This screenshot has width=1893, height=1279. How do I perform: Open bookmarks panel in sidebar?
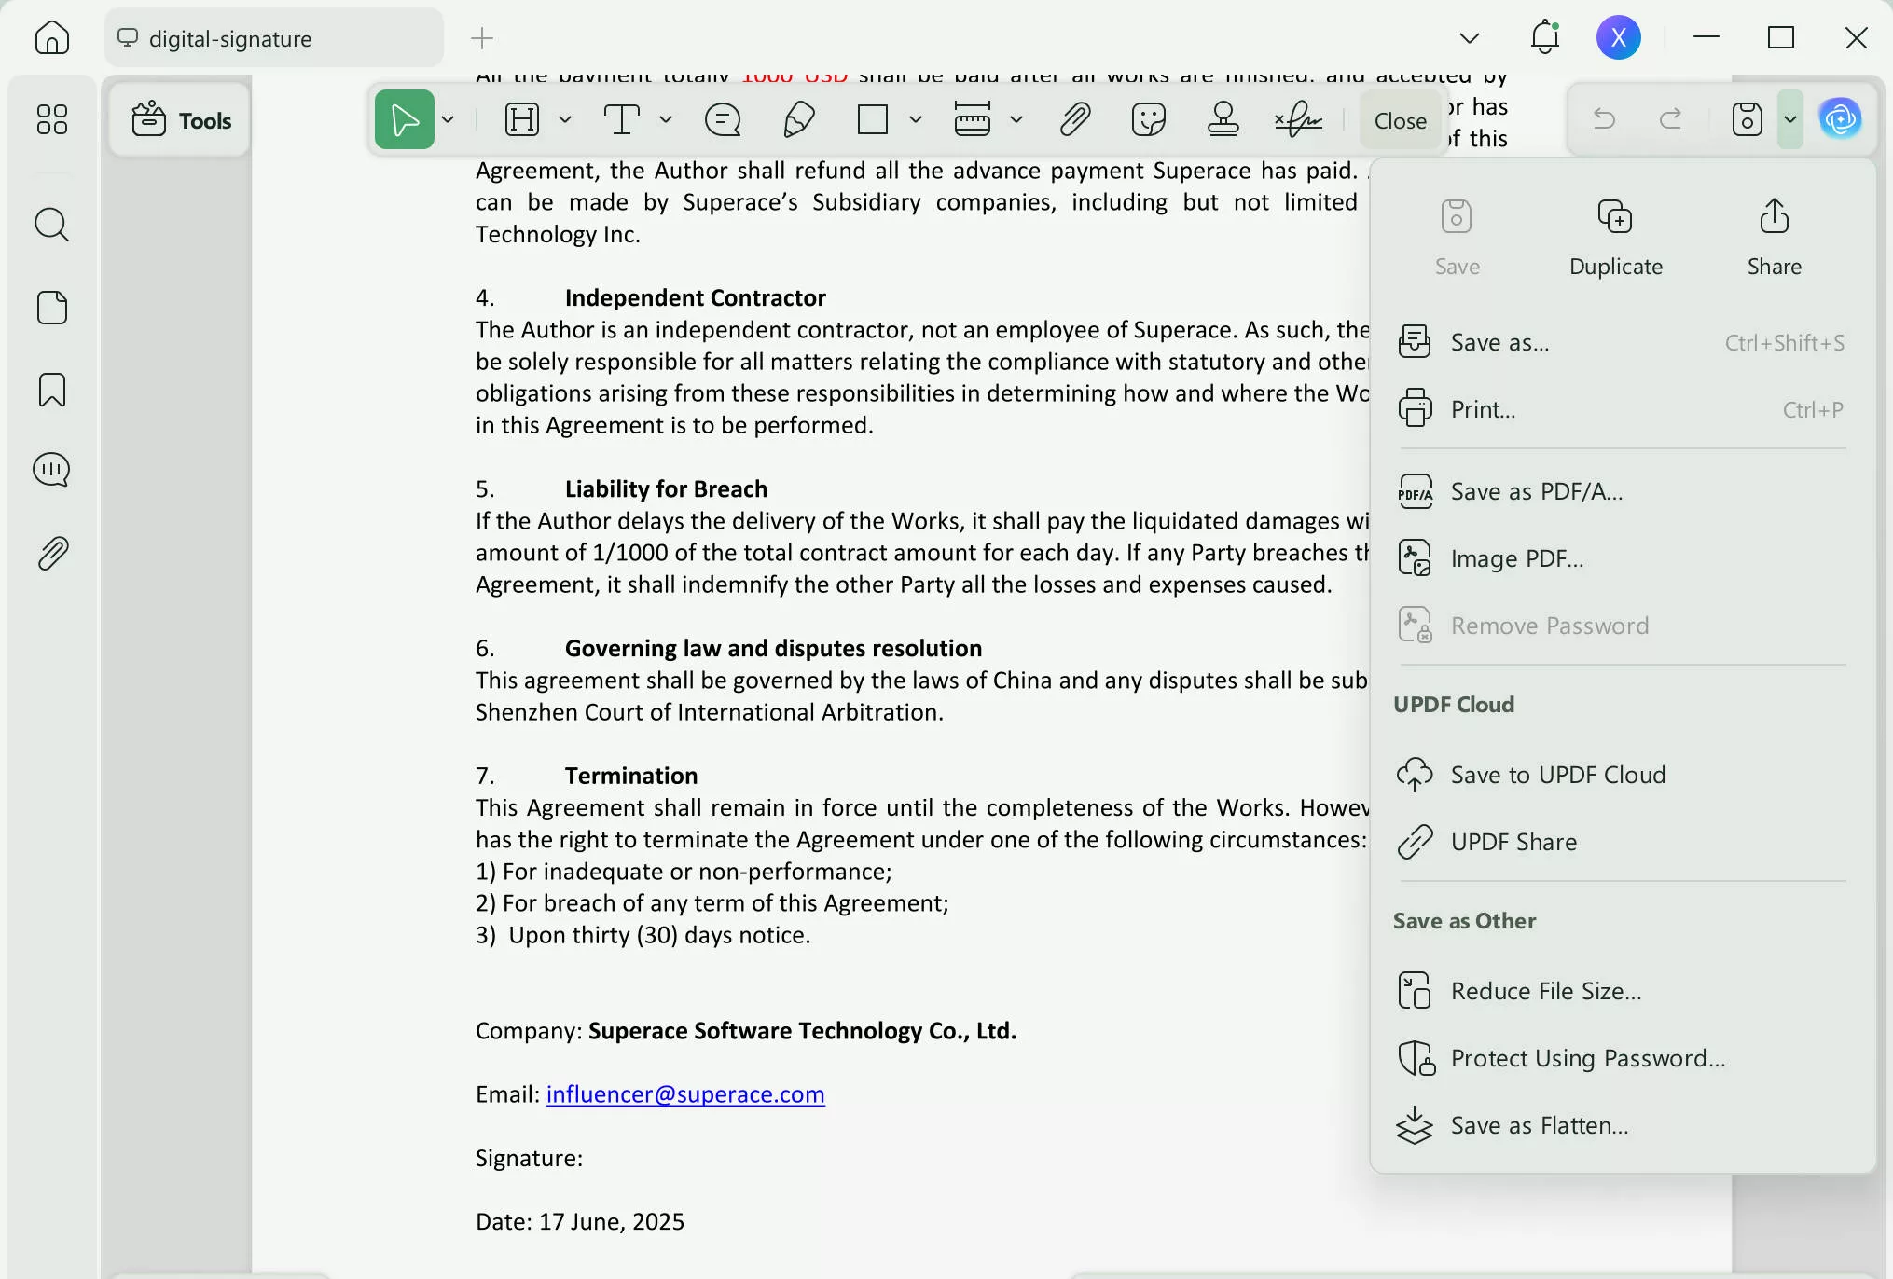[x=51, y=390]
